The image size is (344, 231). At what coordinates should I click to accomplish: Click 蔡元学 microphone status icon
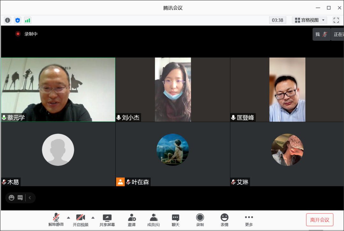(x=4, y=117)
